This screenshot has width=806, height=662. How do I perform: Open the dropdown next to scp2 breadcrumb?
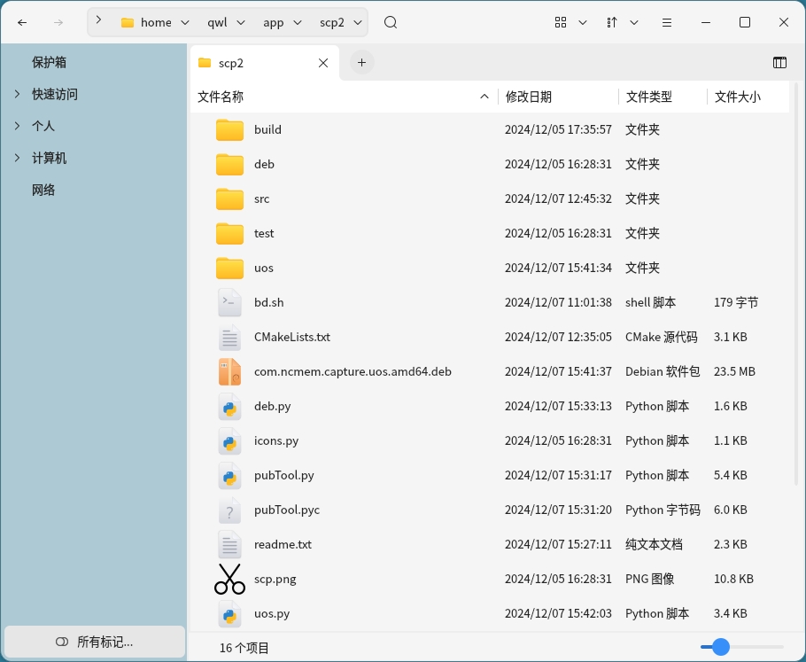[358, 22]
